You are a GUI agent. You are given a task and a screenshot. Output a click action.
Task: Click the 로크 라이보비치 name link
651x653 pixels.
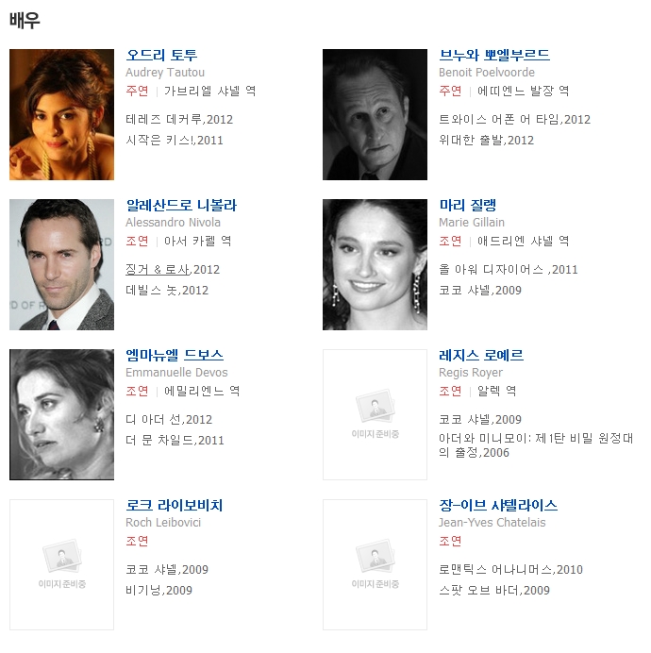(175, 505)
